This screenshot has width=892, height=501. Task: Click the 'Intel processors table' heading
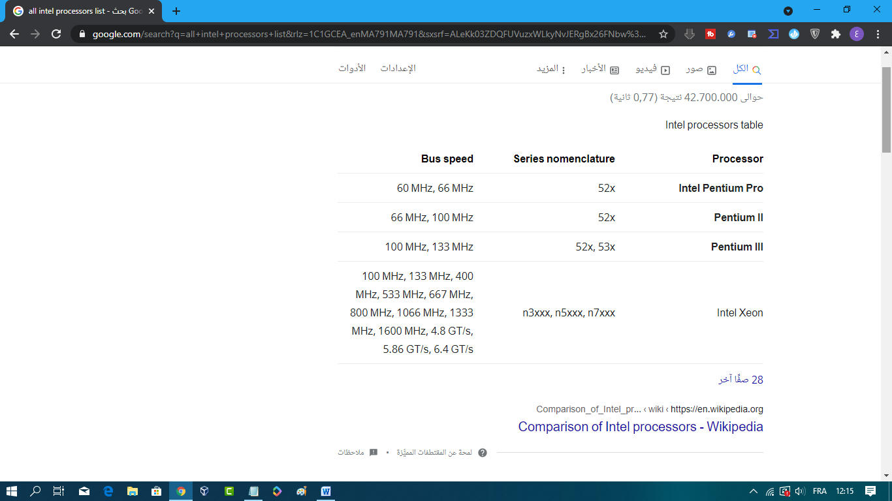714,125
